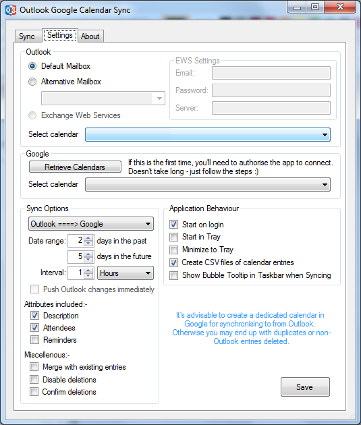Toggle the Start on login checkbox
Screen dimensions: 361x425
tap(173, 225)
